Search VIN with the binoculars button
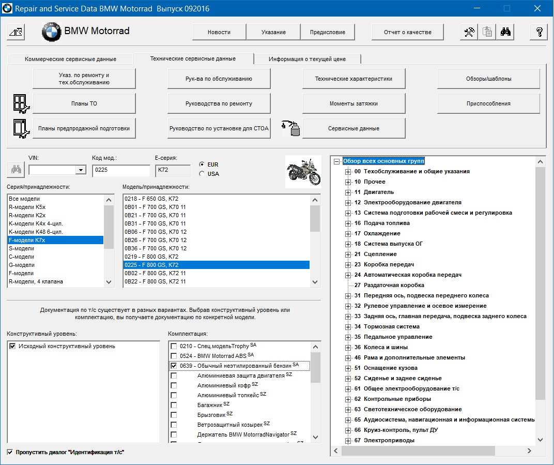Image resolution: width=554 pixels, height=465 pixels. [16, 169]
